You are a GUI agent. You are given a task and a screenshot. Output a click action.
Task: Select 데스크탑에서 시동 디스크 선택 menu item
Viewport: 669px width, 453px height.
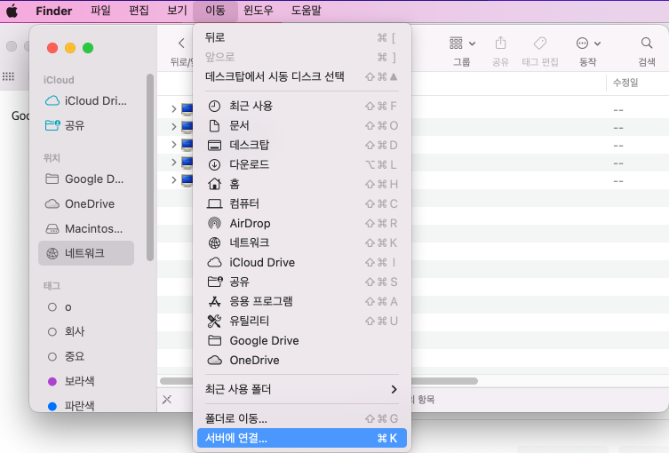pos(302,76)
